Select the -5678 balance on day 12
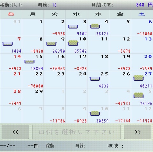 pyautogui.click(x=124, y=51)
